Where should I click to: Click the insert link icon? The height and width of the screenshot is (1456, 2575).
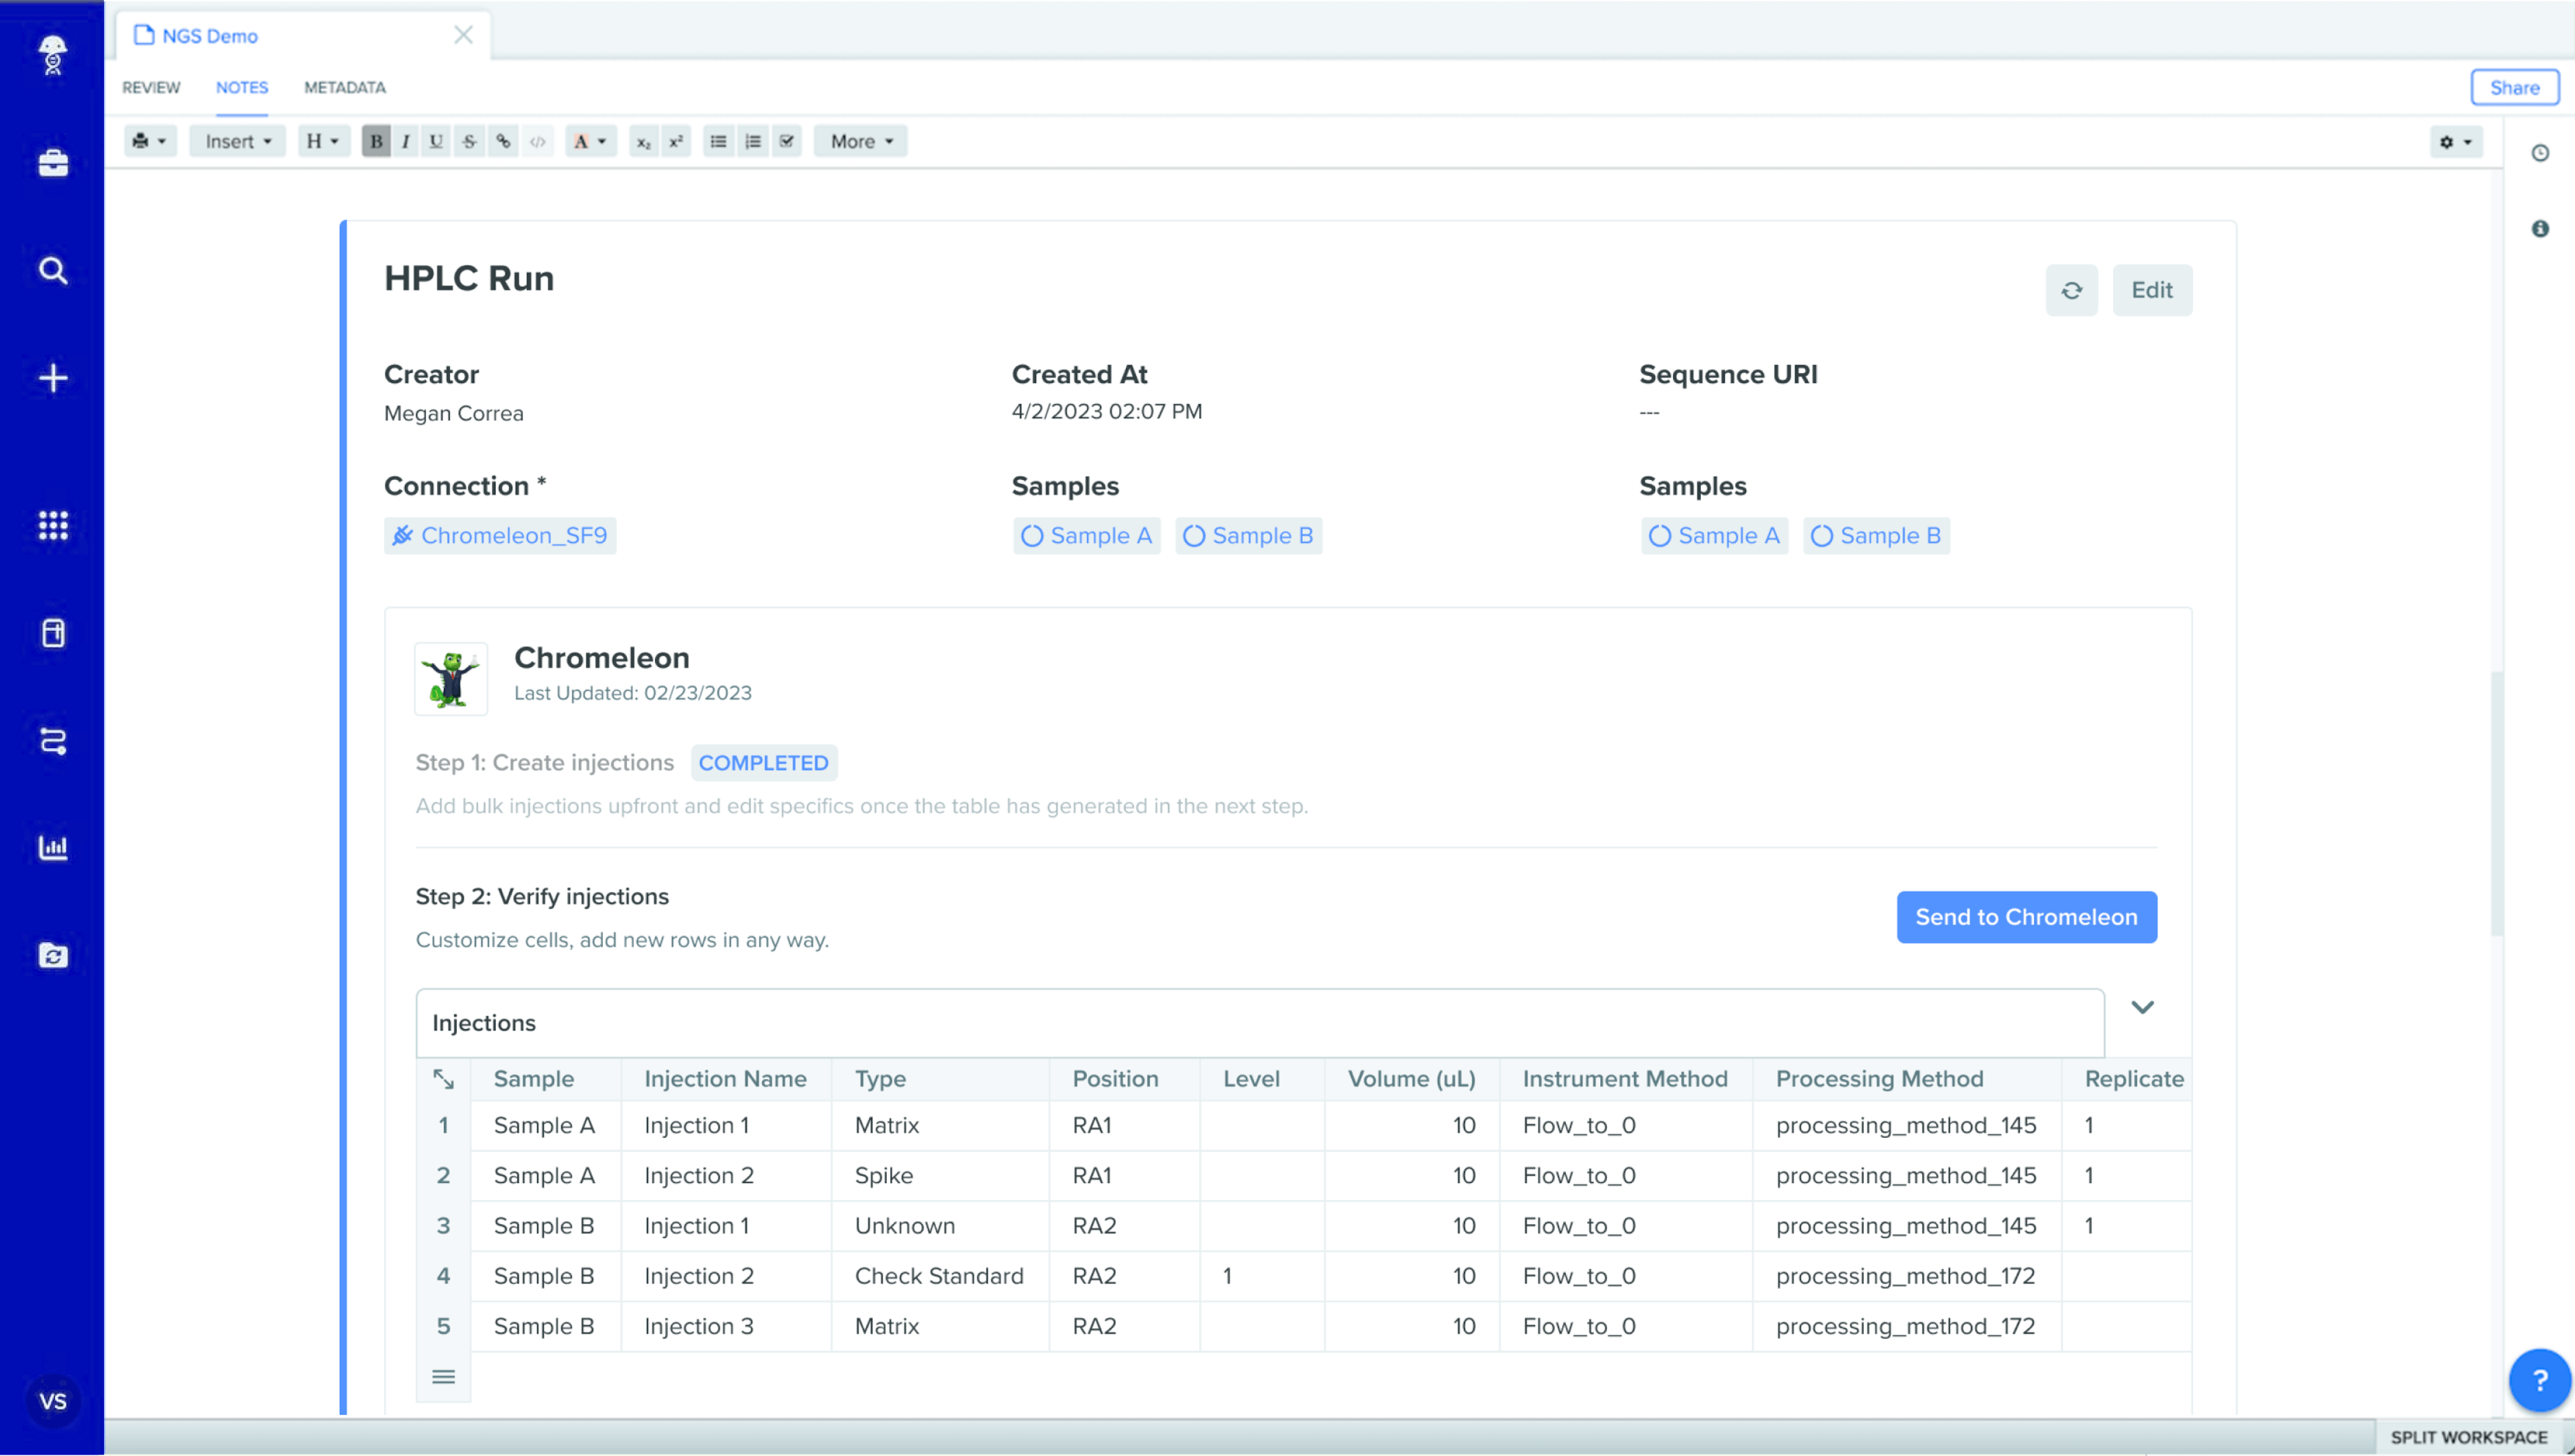(x=503, y=141)
